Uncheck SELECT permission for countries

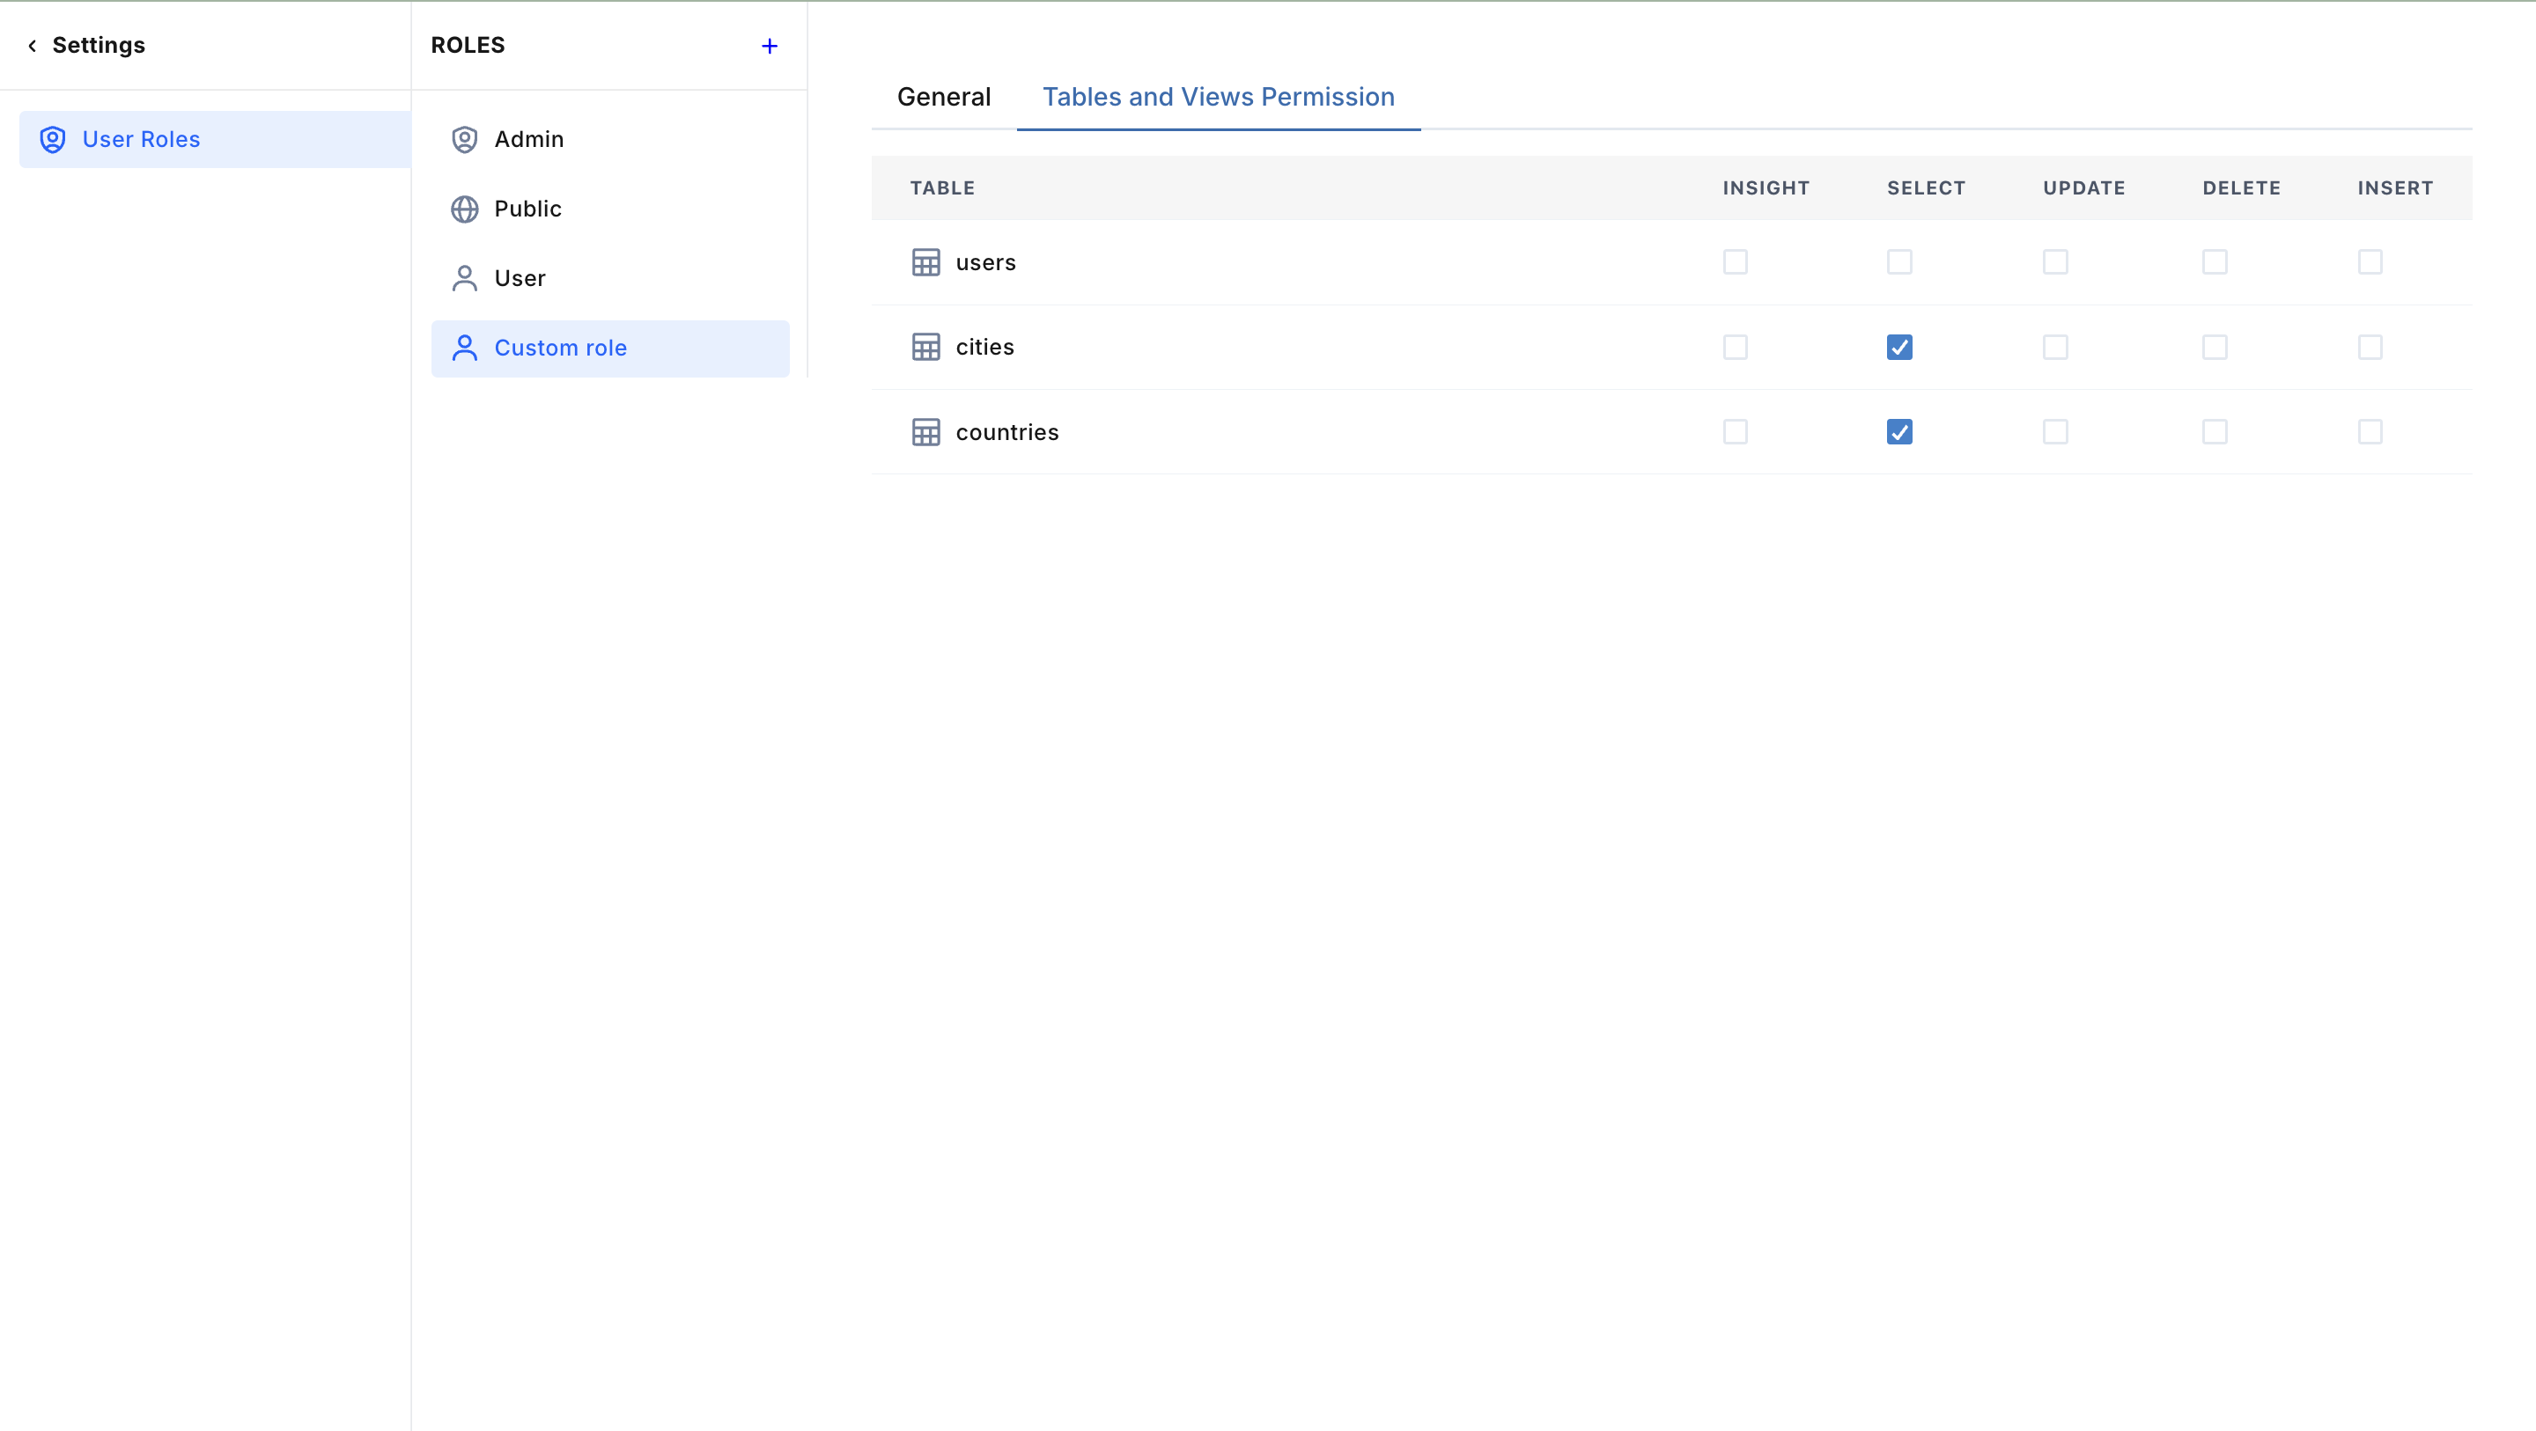(1899, 432)
